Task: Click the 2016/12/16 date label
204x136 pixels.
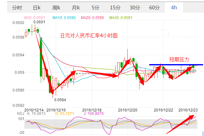Action: click(56, 110)
